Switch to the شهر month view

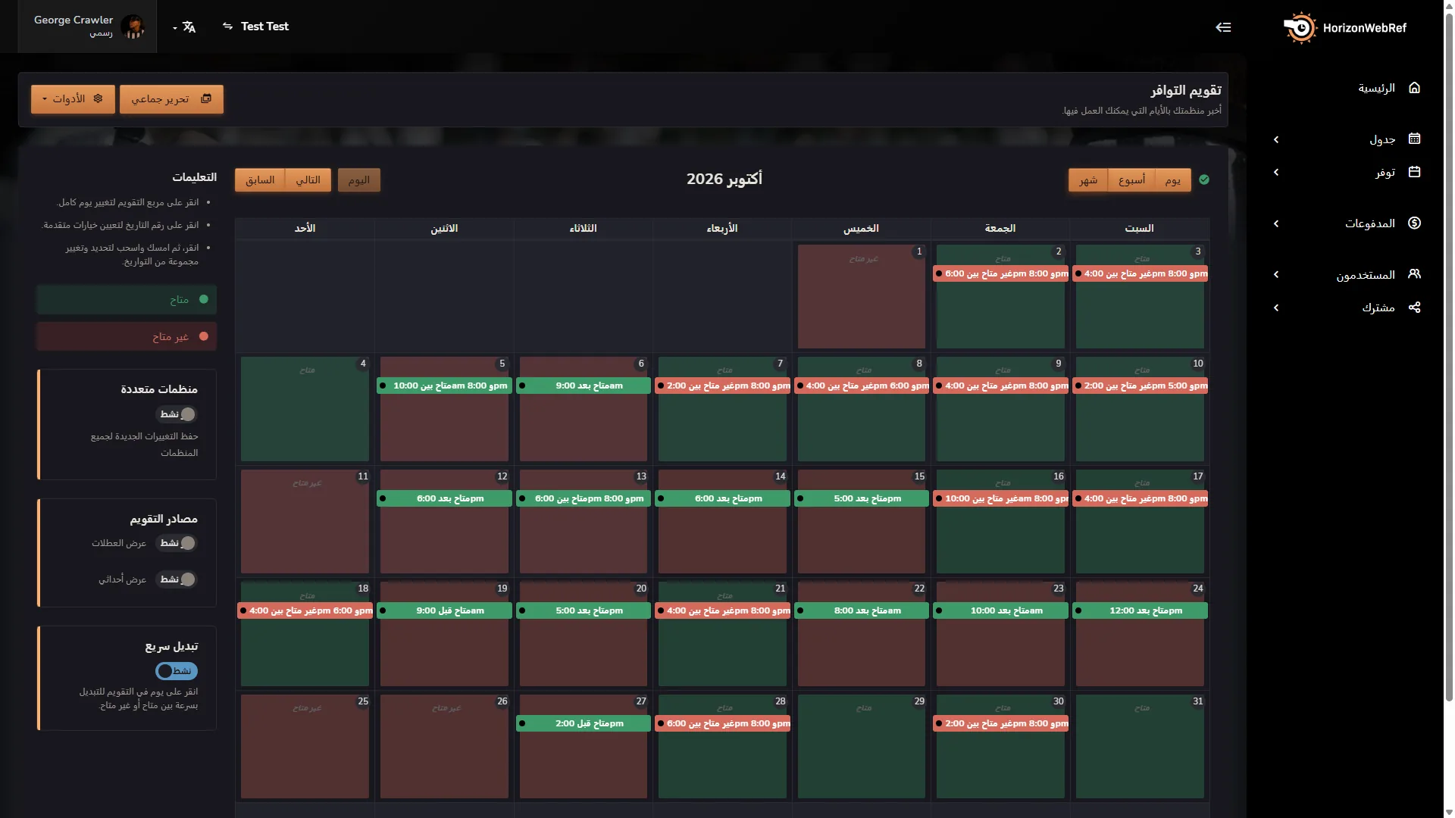(1088, 180)
